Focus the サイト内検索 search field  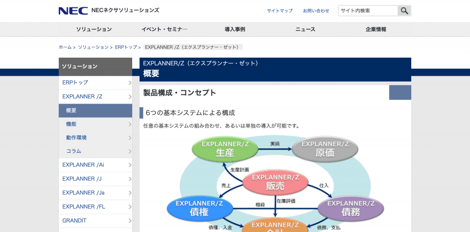click(x=368, y=11)
